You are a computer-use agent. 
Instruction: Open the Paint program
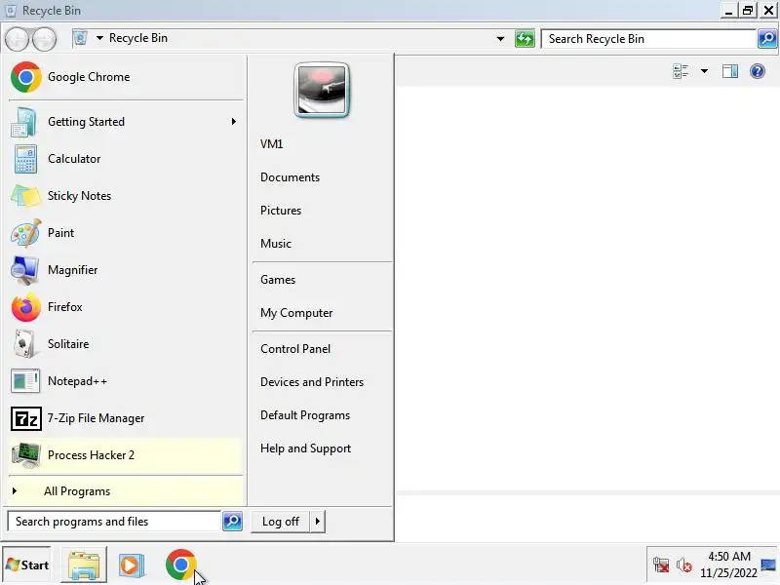click(126, 233)
